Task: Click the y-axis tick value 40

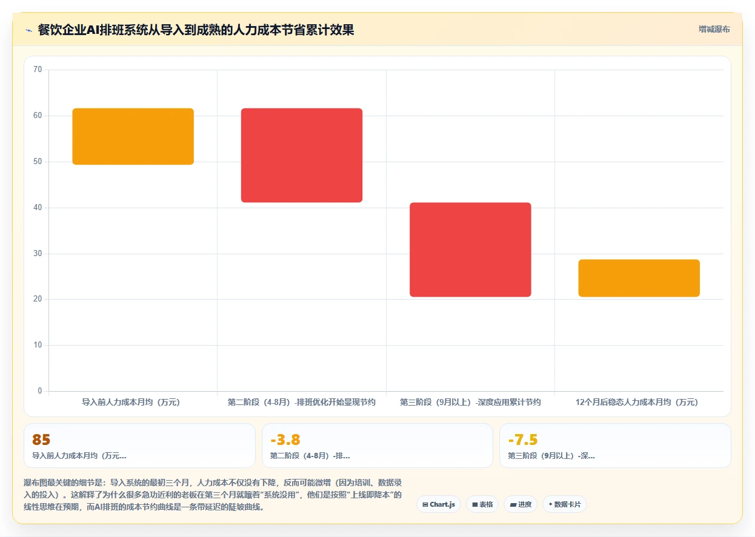Action: click(38, 208)
